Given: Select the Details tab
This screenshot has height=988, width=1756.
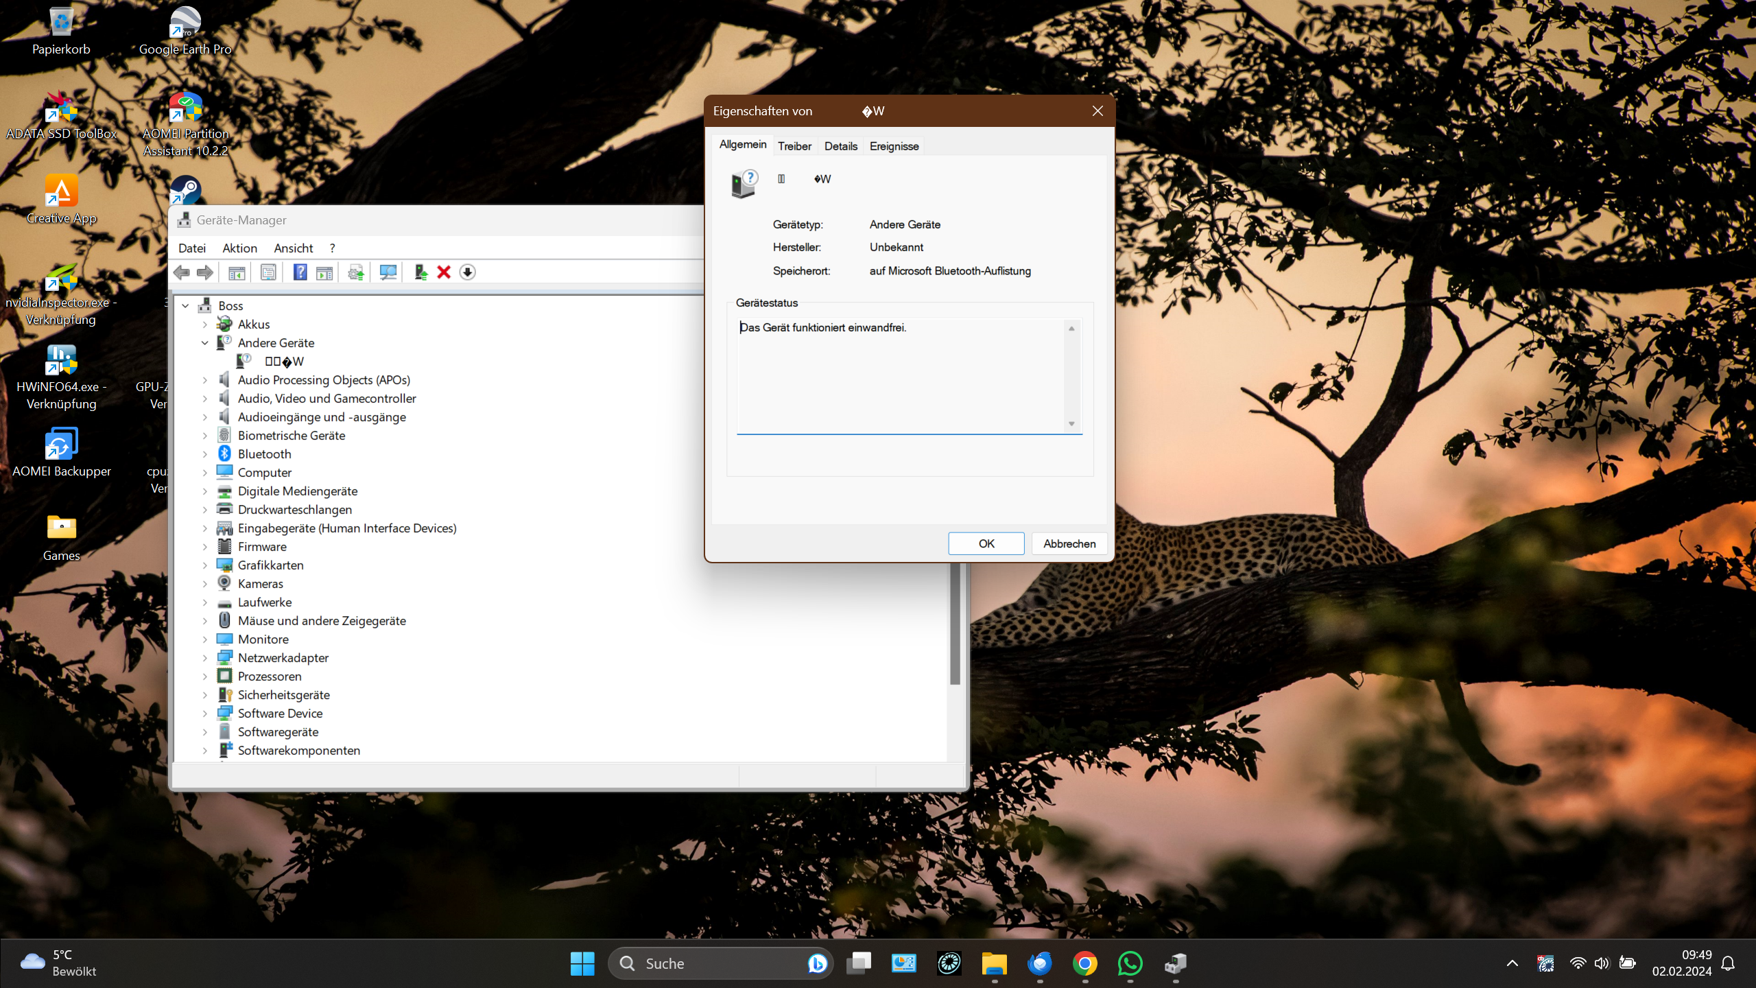Looking at the screenshot, I should tap(841, 145).
